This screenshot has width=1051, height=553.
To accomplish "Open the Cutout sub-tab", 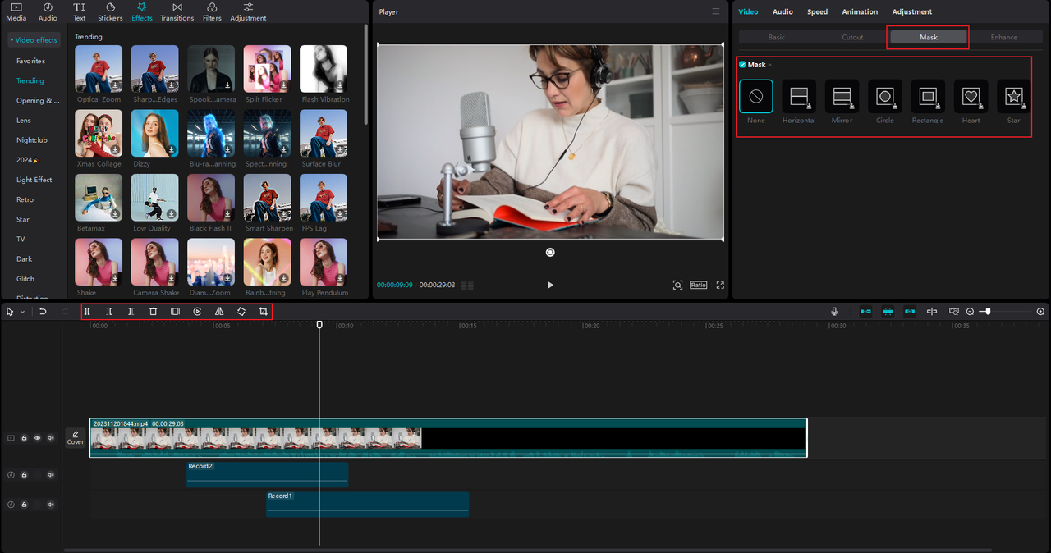I will coord(852,37).
